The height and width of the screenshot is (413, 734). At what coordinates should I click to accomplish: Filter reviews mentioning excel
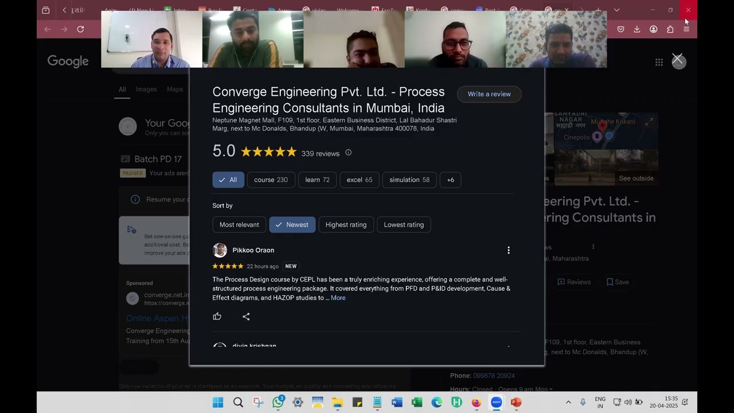click(x=360, y=180)
